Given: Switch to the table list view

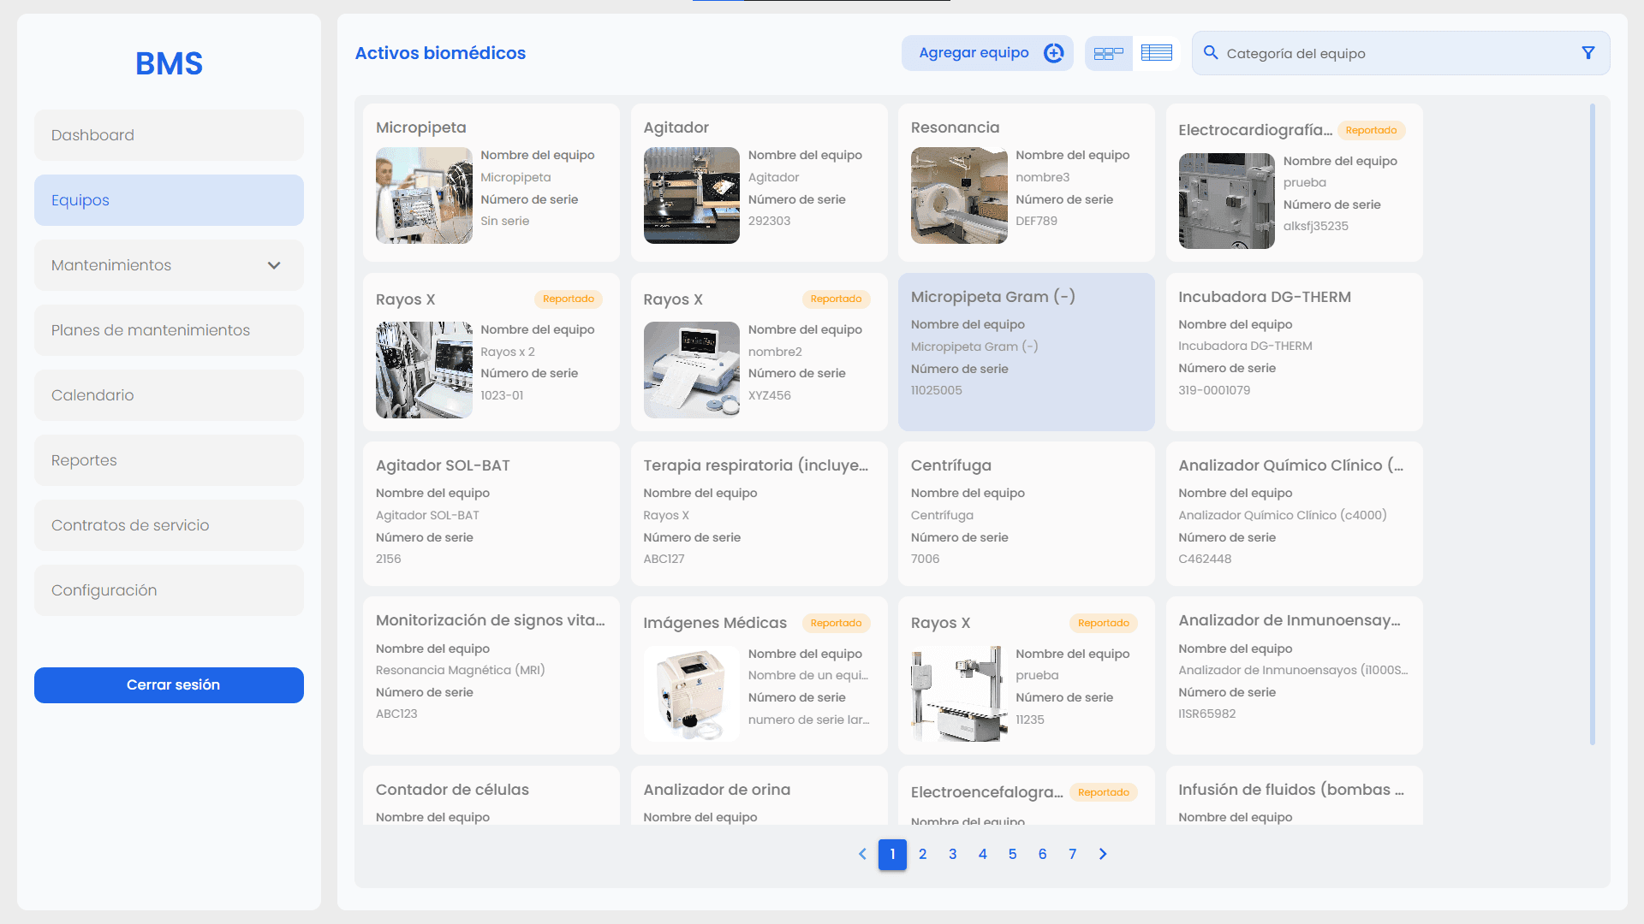Looking at the screenshot, I should tap(1157, 53).
